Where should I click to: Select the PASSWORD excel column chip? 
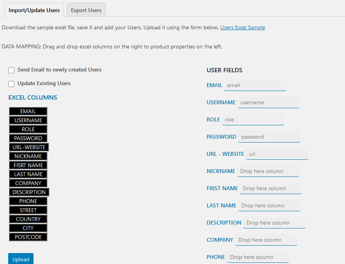click(x=28, y=138)
